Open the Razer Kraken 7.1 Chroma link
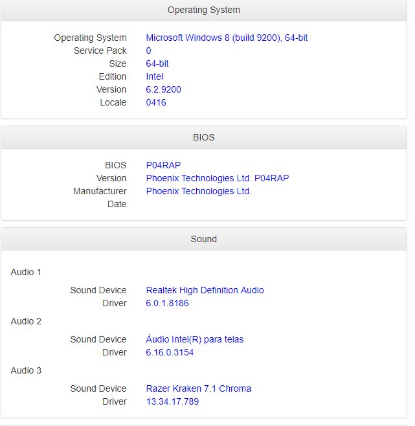 (198, 388)
